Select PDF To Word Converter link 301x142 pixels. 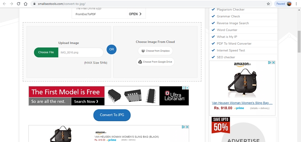(x=234, y=44)
